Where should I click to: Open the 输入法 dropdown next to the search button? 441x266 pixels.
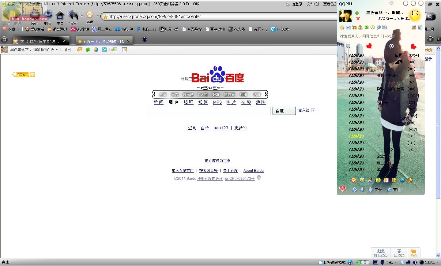(313, 110)
